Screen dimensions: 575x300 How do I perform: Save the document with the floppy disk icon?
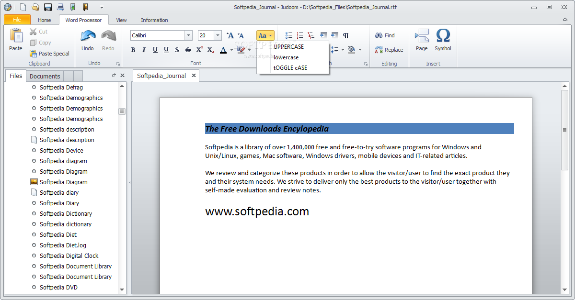point(48,7)
